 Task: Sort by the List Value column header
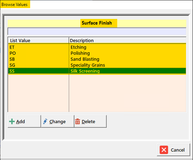pyautogui.click(x=38, y=40)
